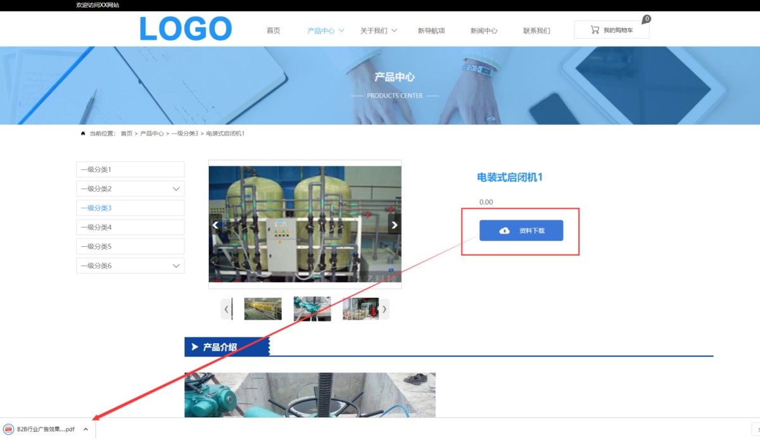Image resolution: width=760 pixels, height=440 pixels.
Task: Click the PDF file icon in download bar
Action: pyautogui.click(x=9, y=429)
